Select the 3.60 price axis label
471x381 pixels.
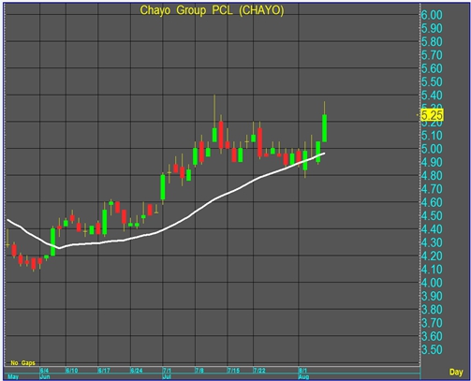pos(432,336)
